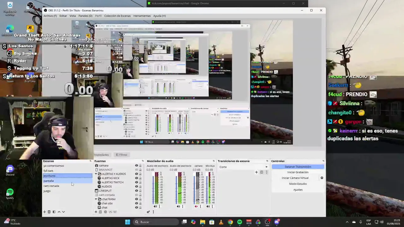
Task: Open Discord desktop shortcut
Action: click(10, 171)
